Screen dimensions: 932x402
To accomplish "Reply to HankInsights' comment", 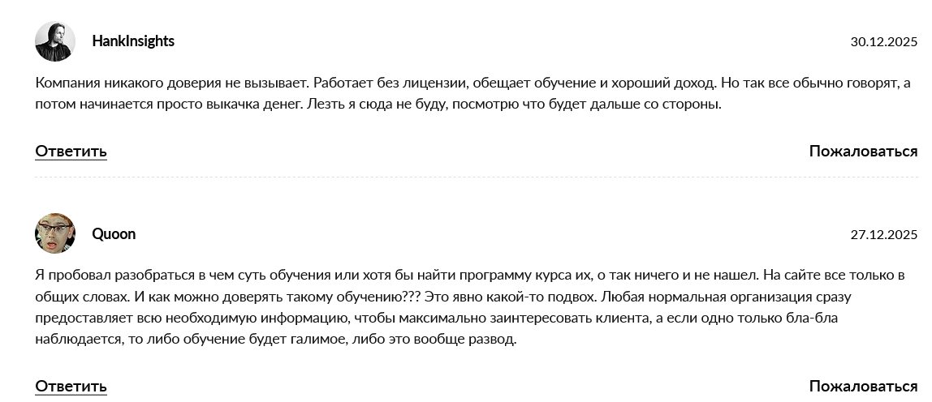I will tap(71, 152).
